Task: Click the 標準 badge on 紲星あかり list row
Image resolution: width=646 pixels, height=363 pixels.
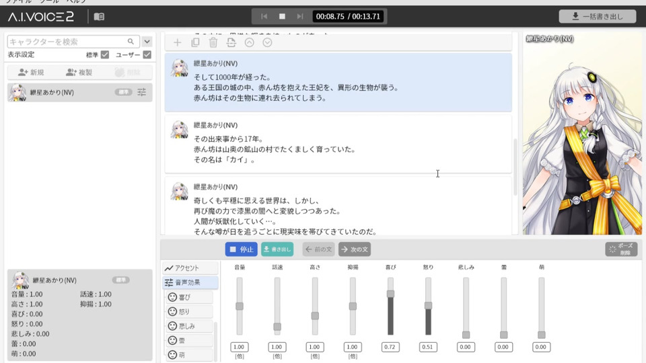Action: [123, 92]
